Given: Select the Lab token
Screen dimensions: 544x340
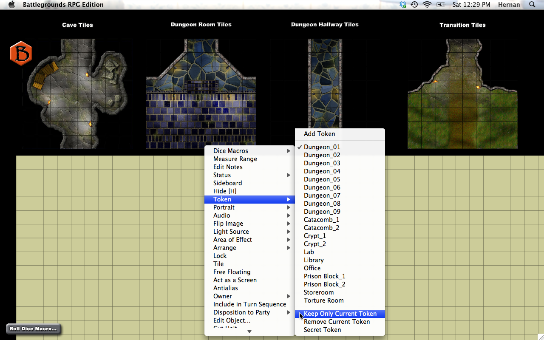Looking at the screenshot, I should (340, 252).
